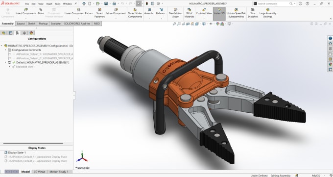Open the Options gear icon
333x177 pixels.
pyautogui.click(x=158, y=3)
